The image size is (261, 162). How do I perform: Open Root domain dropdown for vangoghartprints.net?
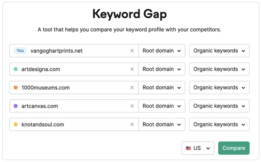point(162,51)
